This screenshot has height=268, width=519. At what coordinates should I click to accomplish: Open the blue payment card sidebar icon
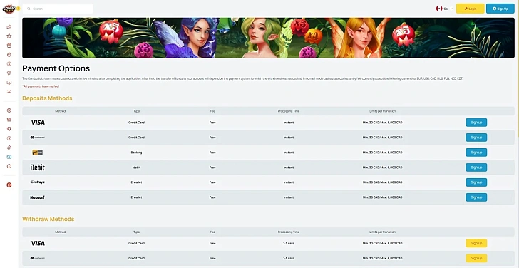click(x=9, y=157)
